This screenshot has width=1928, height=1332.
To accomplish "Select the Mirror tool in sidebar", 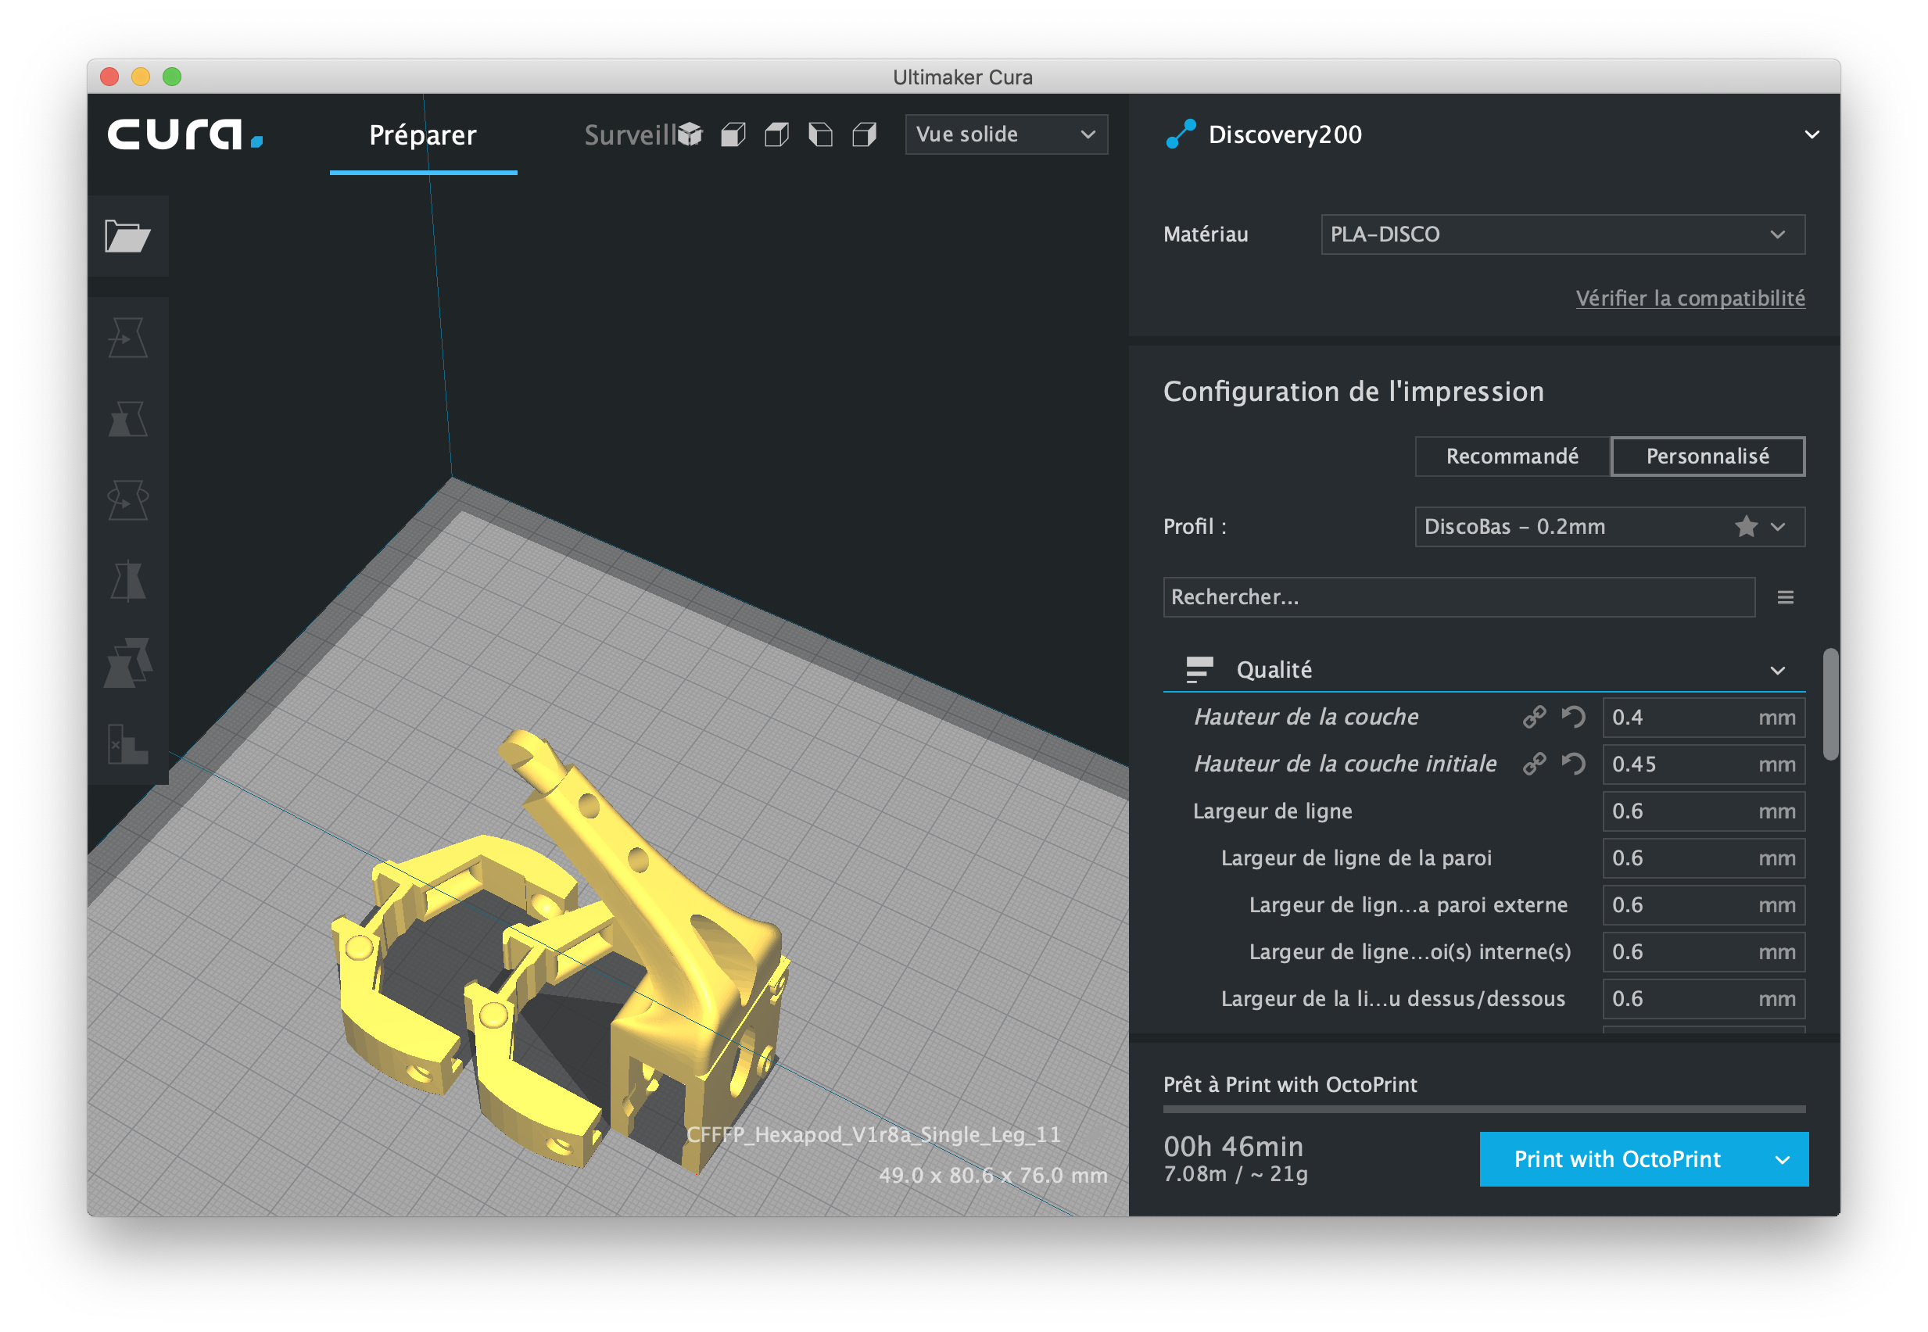I will coord(127,581).
